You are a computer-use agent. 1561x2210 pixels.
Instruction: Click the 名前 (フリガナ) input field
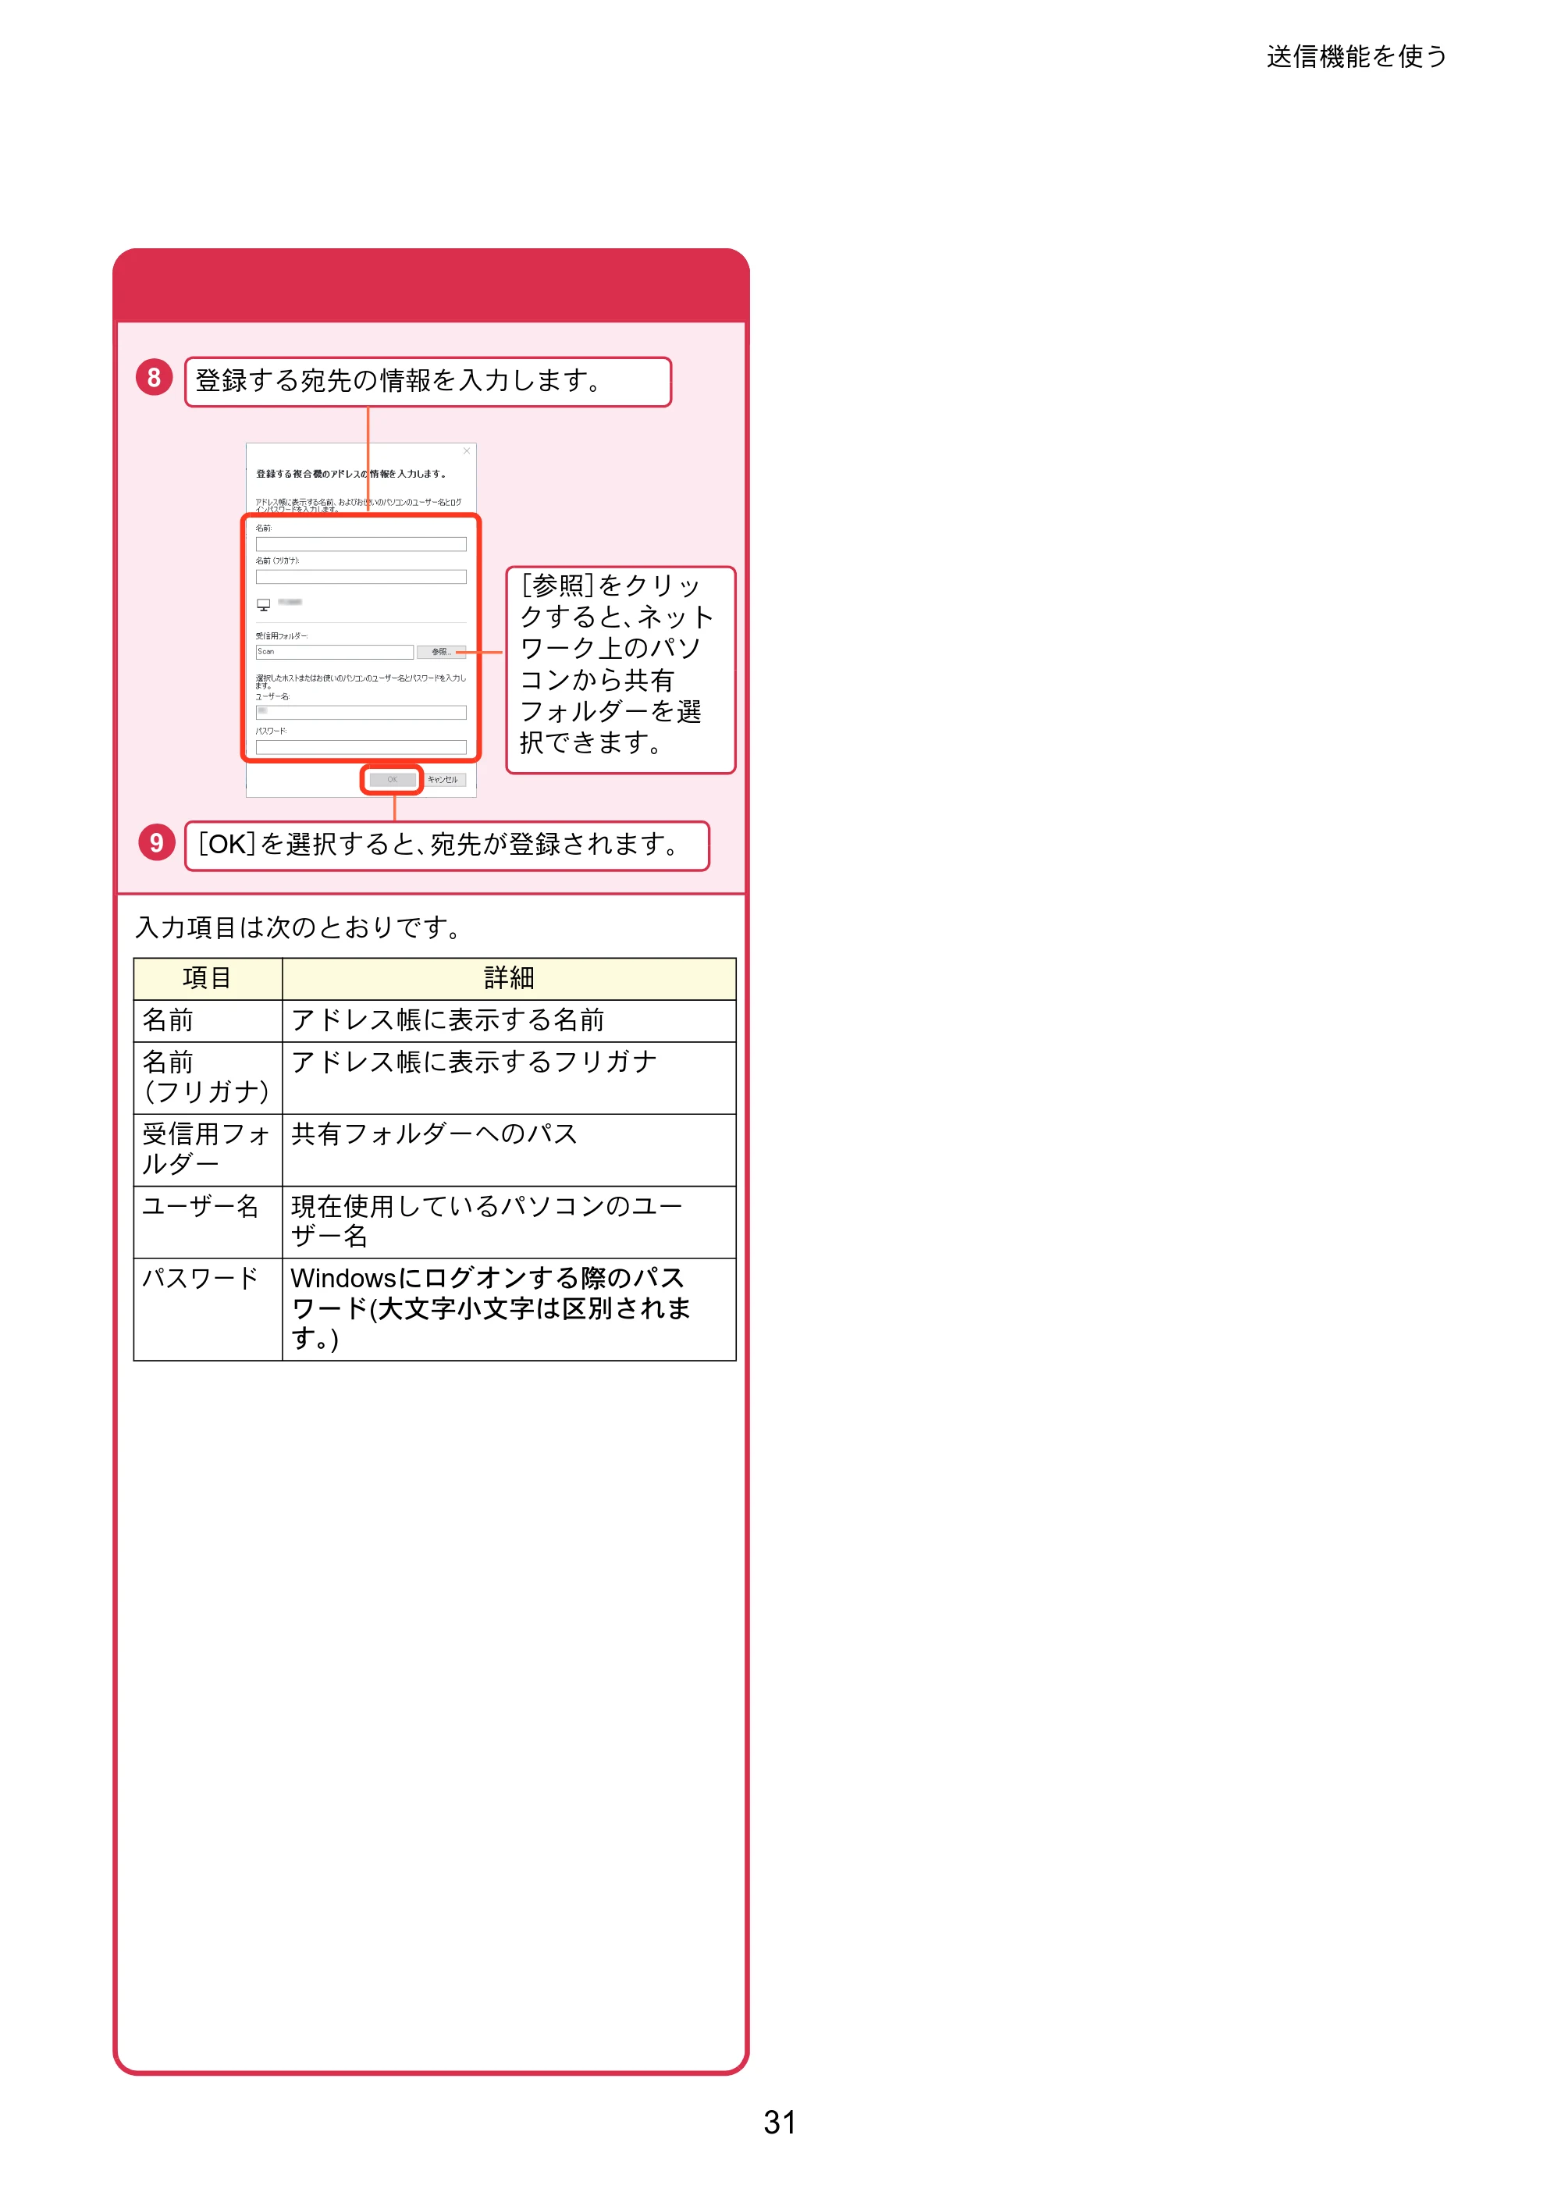361,577
